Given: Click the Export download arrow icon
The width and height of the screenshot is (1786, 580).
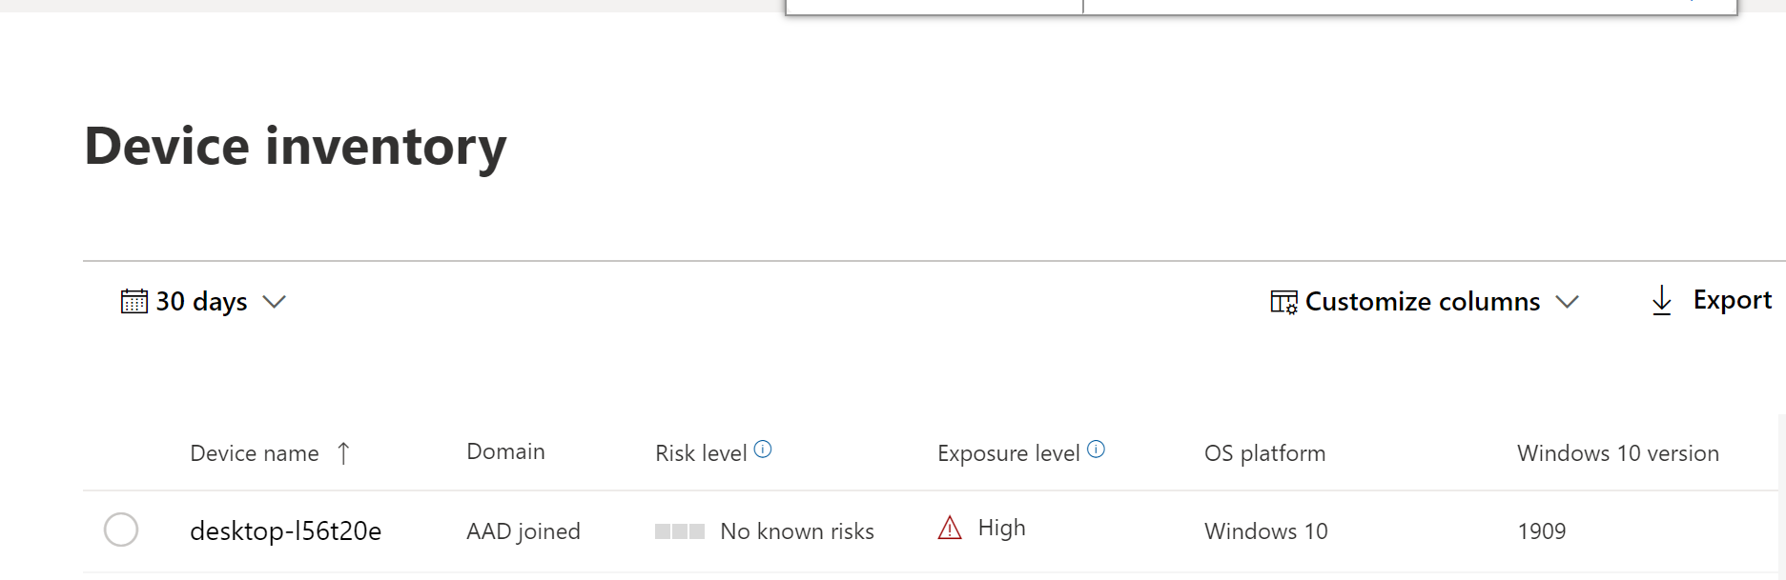Looking at the screenshot, I should point(1661,300).
